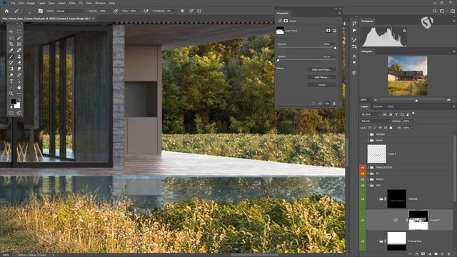Open the Actions panel play icon
This screenshot has height=257, width=457.
[x=354, y=30]
